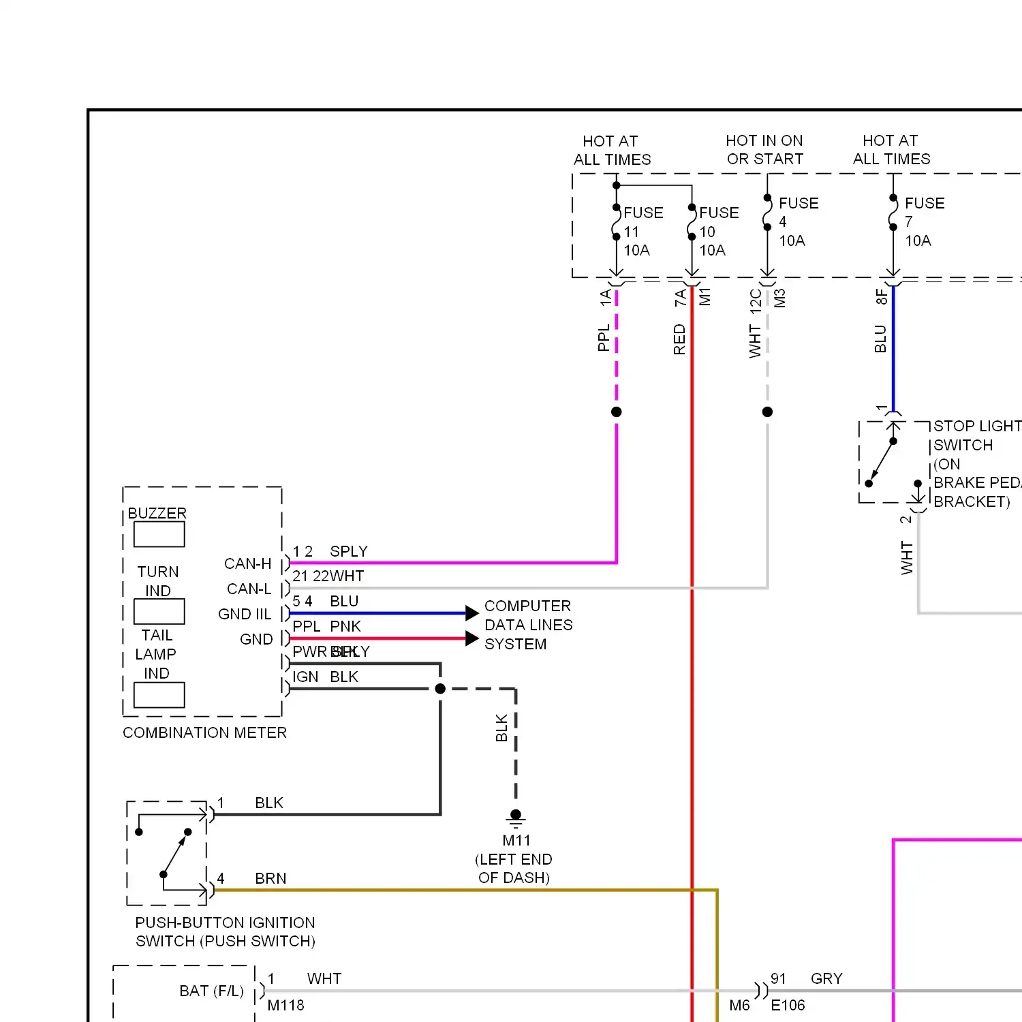Select the 'CAN-L' terminal label
Image resolution: width=1022 pixels, height=1022 pixels.
pyautogui.click(x=249, y=589)
